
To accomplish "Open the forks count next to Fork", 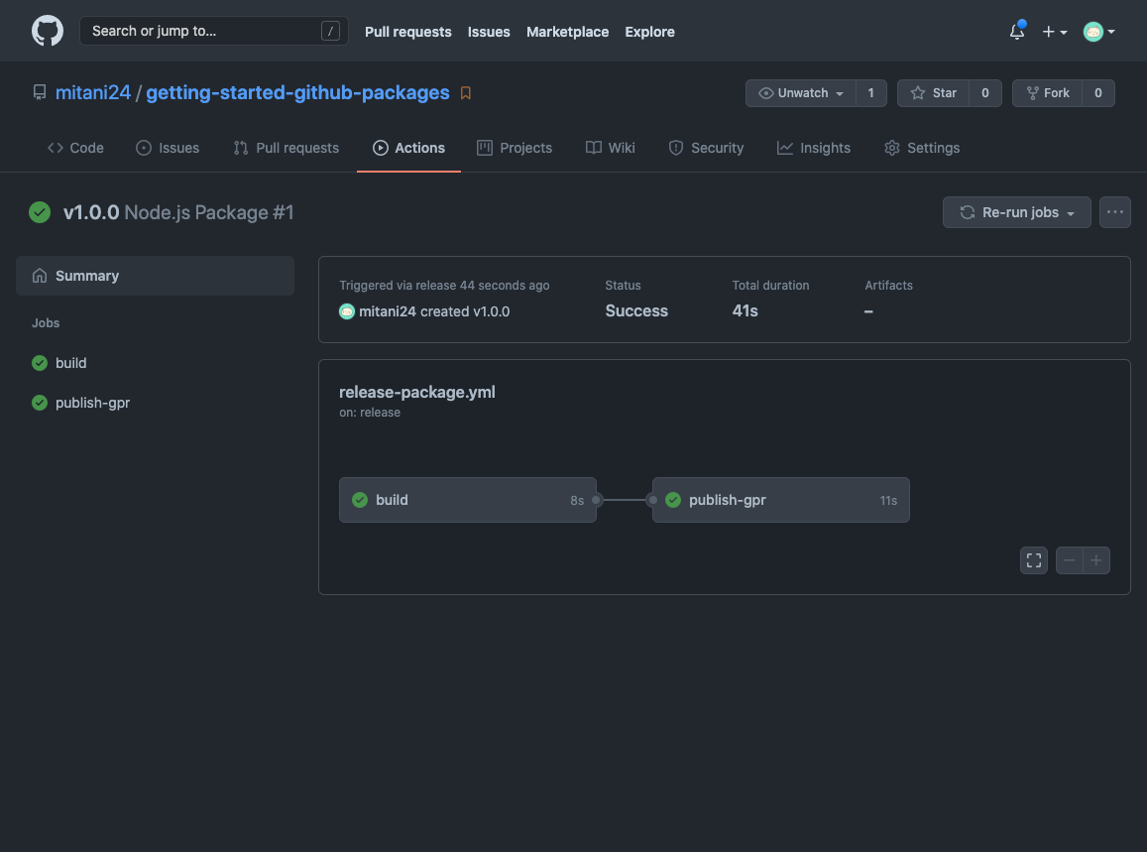I will click(1098, 93).
